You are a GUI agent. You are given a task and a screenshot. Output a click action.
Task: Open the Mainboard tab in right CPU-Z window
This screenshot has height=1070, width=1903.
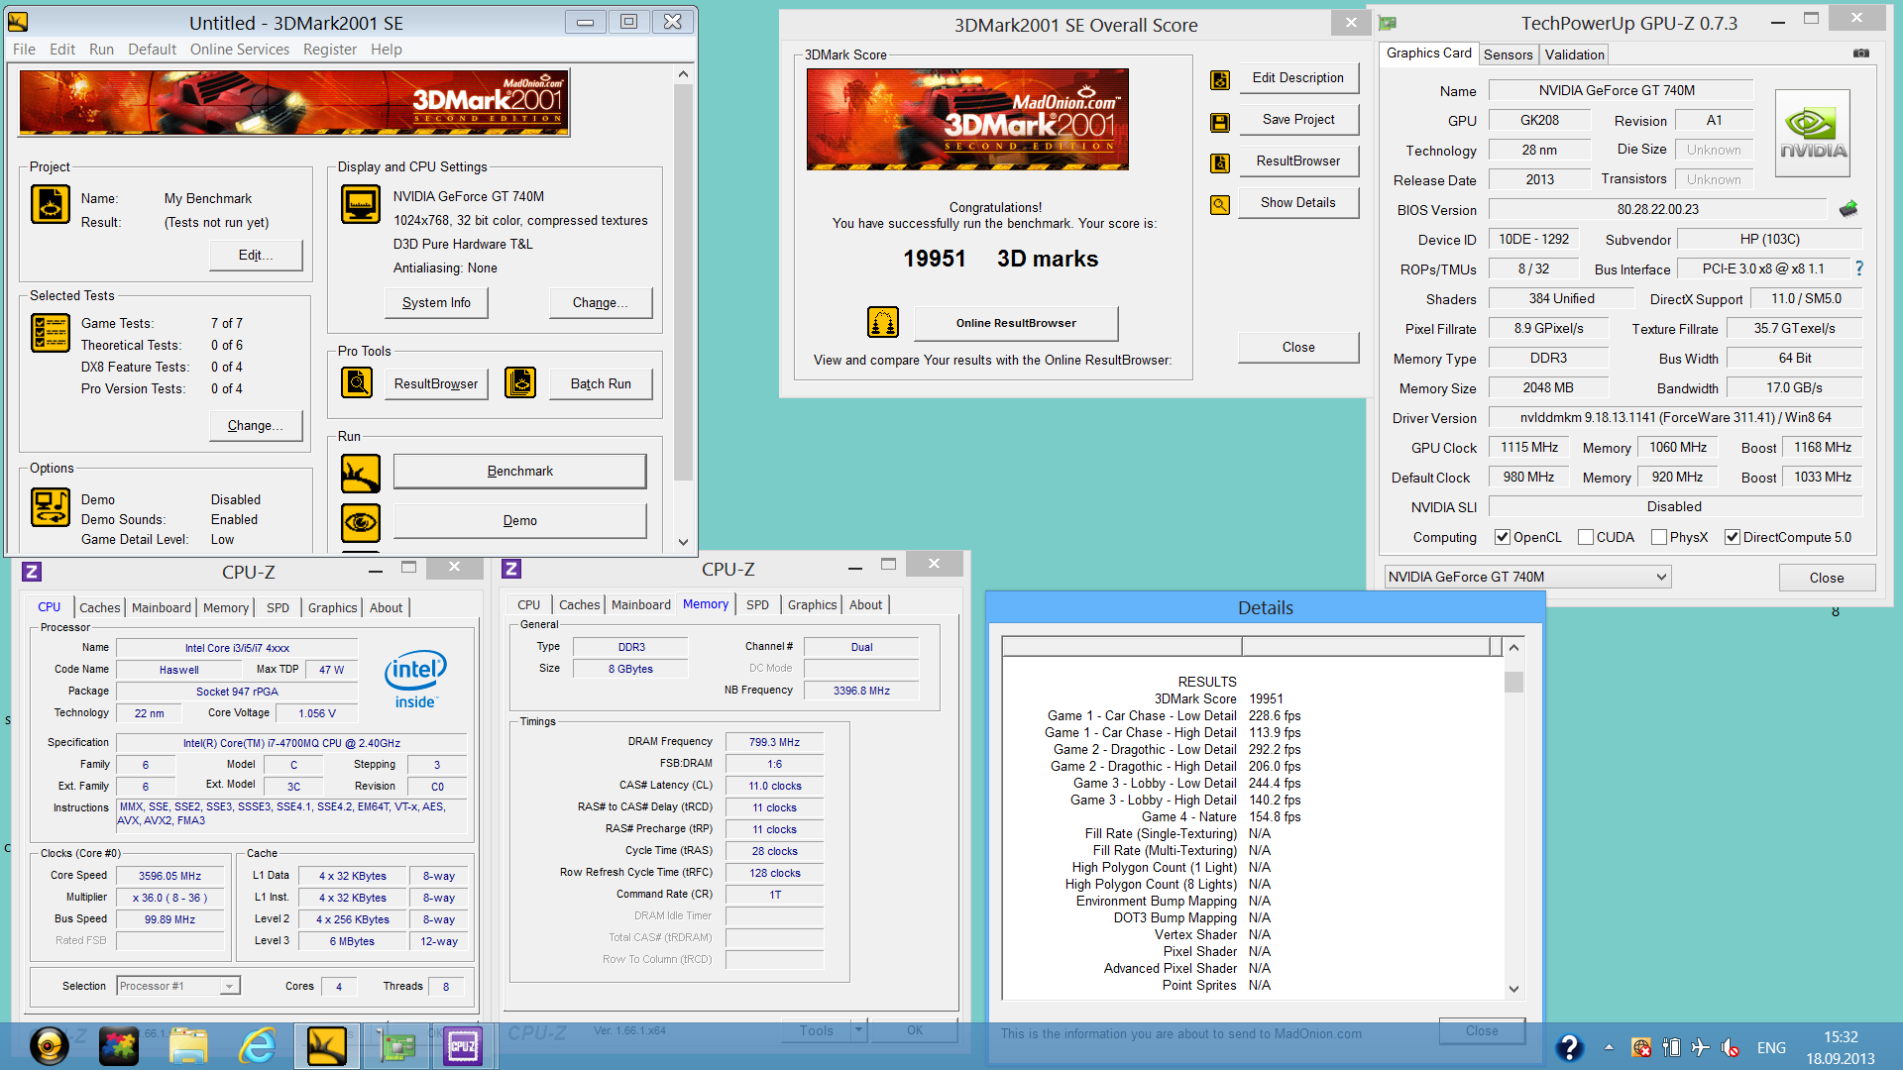coord(640,604)
